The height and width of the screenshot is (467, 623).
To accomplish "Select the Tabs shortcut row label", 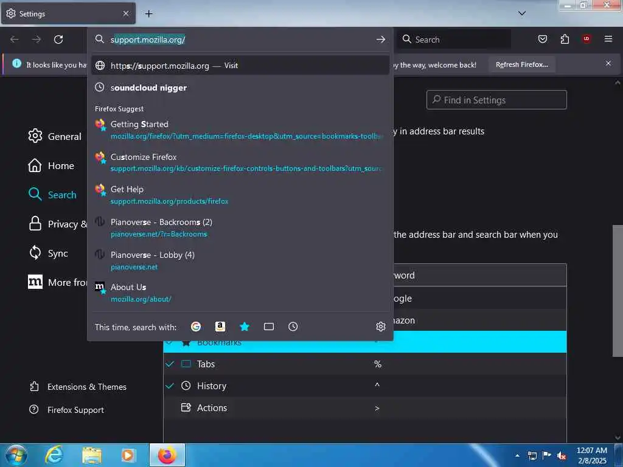I will [206, 364].
